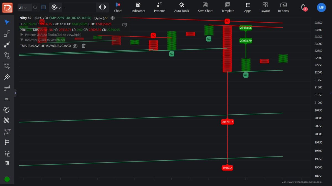The image size is (332, 186).
Task: Click the blue color swatch beside the search
Action: pyautogui.click(x=43, y=7)
